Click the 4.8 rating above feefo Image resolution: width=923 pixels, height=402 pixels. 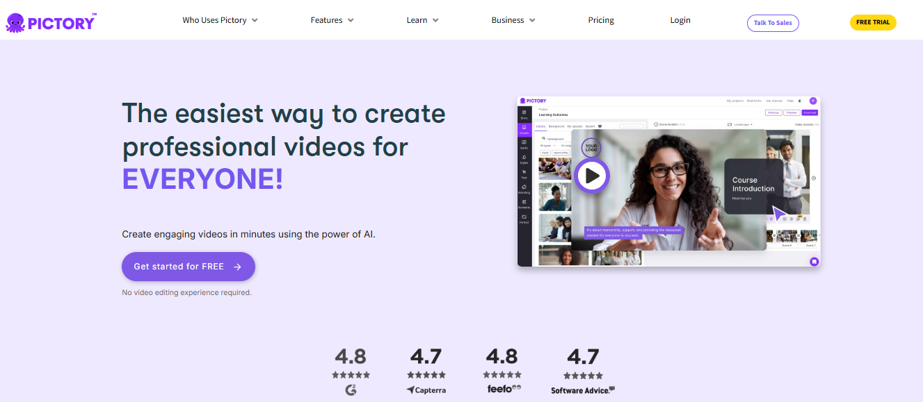501,357
